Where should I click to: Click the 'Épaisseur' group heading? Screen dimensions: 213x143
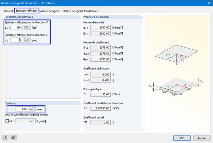(10, 103)
